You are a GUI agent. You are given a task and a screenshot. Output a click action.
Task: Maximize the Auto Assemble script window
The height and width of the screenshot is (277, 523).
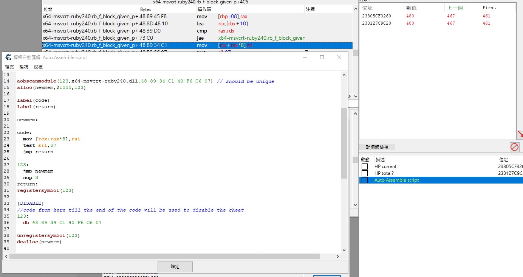click(322, 57)
